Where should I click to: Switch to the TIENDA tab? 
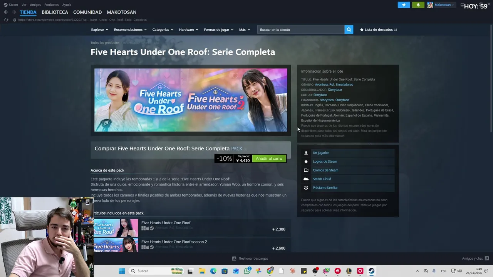pyautogui.click(x=28, y=12)
